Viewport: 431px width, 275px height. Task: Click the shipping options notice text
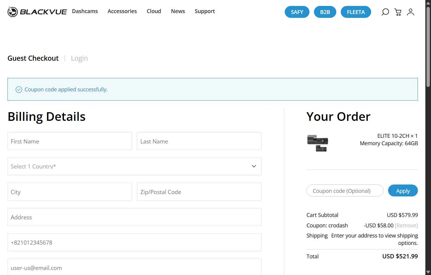pos(374,239)
